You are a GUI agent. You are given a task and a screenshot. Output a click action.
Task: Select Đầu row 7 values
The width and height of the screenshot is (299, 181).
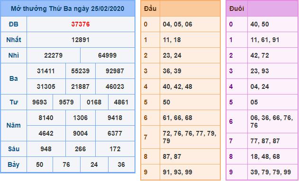pos(190,137)
